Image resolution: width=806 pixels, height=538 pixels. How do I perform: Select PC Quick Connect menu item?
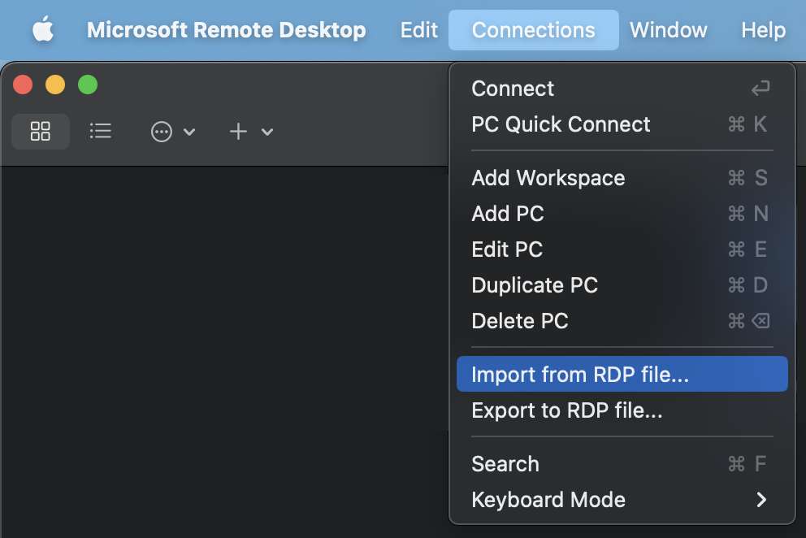[x=622, y=124]
